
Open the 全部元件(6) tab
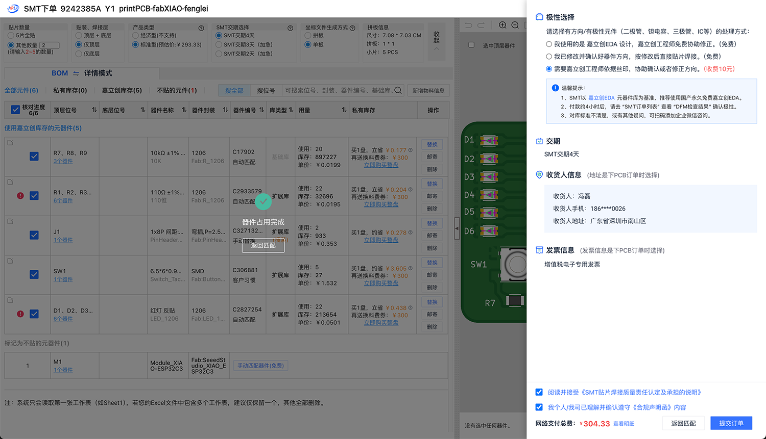21,90
